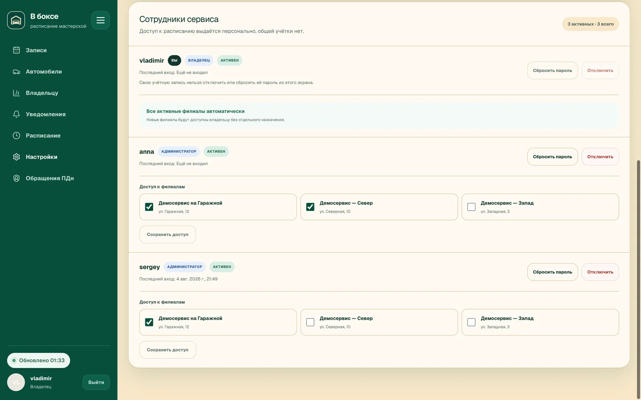Save branch access for sergey
Viewport: 641px width, 400px height.
pyautogui.click(x=167, y=350)
